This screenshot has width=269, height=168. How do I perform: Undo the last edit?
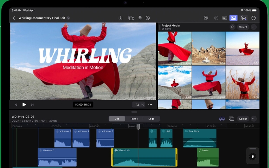coord(206,18)
